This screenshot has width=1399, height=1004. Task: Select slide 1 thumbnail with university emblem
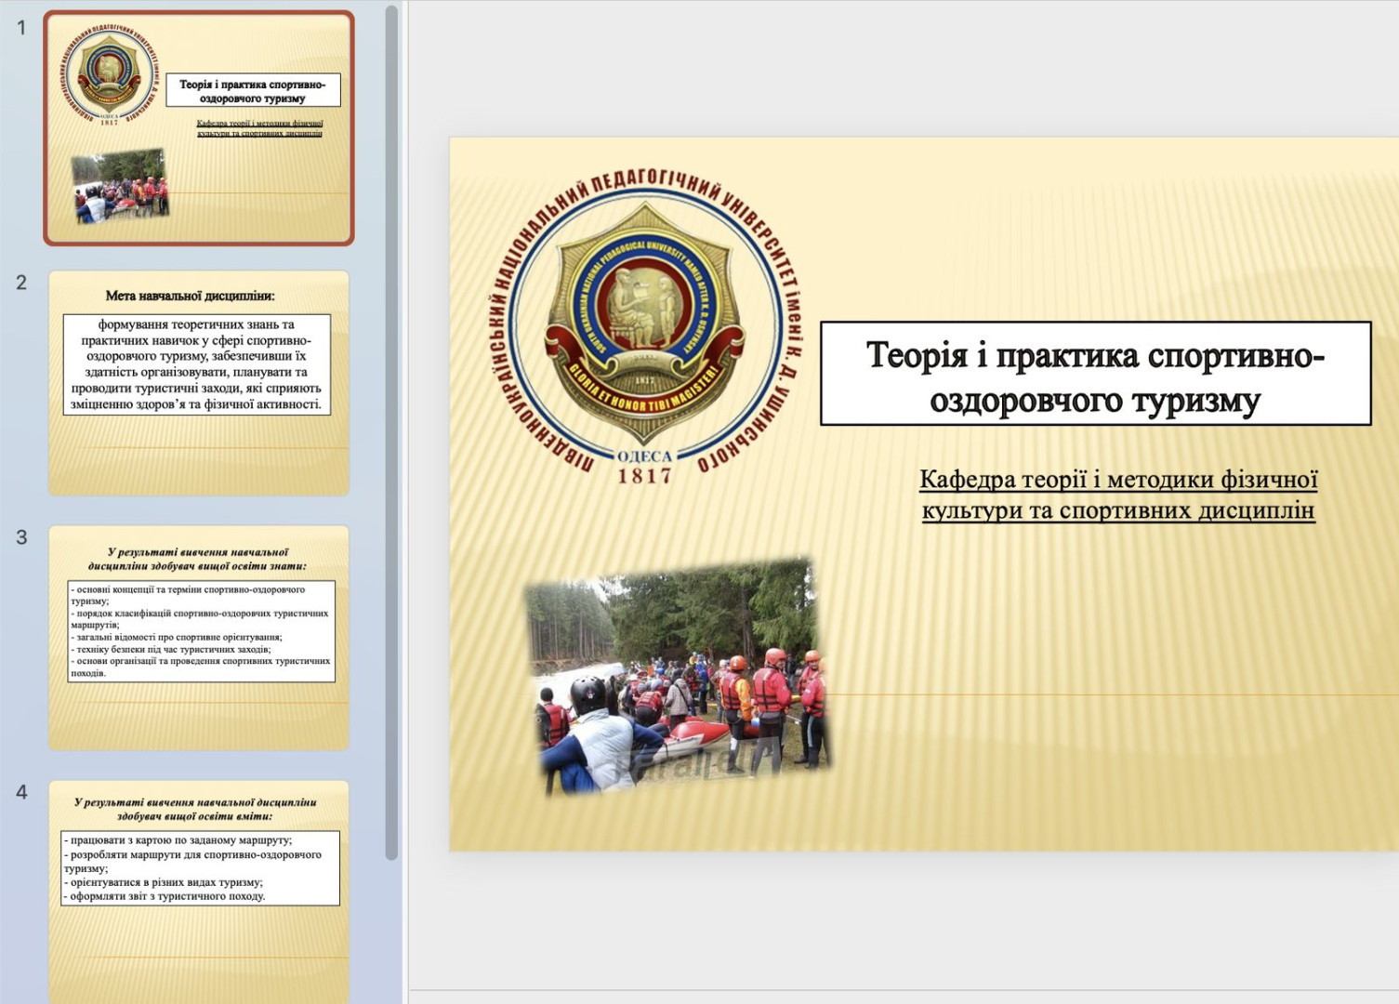click(199, 128)
